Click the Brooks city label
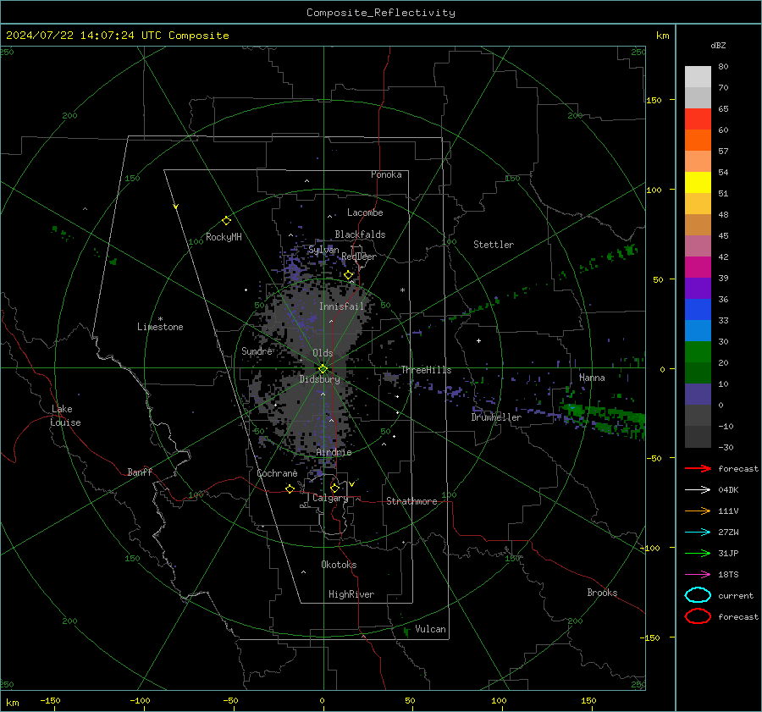The width and height of the screenshot is (762, 712). (x=602, y=593)
